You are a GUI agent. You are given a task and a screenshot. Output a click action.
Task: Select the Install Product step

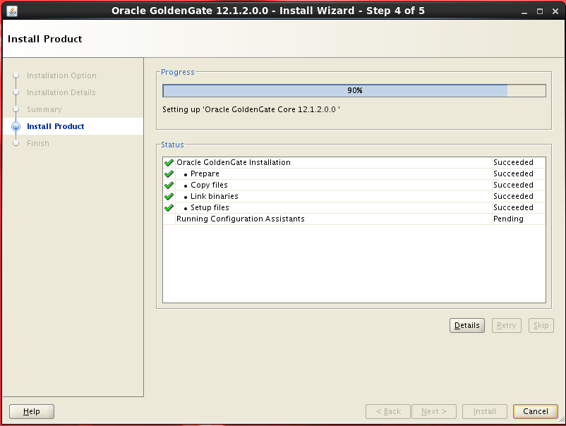tap(56, 126)
